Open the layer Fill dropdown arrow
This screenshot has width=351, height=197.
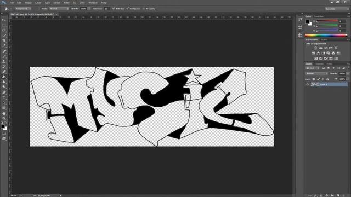pos(348,79)
